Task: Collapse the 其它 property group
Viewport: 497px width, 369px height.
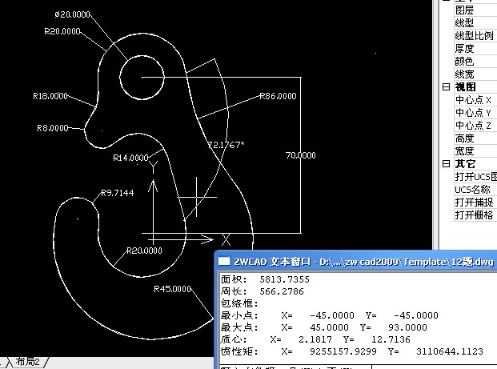Action: point(446,163)
